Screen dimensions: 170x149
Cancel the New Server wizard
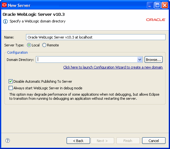tap(154, 141)
